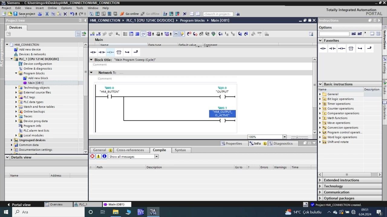387x217 pixels.
Task: Collapse the Program blocks folder
Action: [16, 73]
